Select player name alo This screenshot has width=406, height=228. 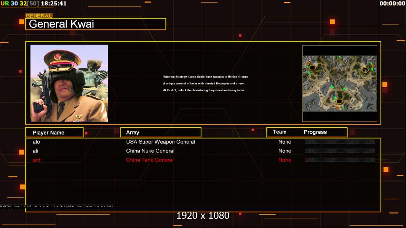click(x=36, y=142)
